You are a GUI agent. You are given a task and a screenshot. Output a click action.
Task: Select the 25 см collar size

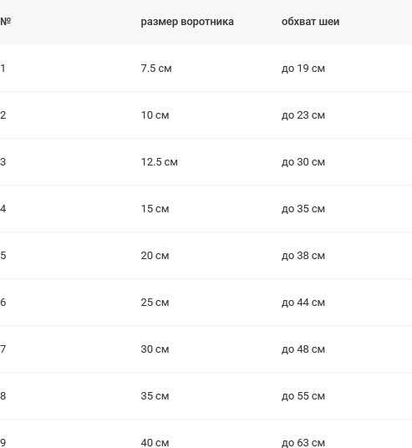[x=155, y=303]
